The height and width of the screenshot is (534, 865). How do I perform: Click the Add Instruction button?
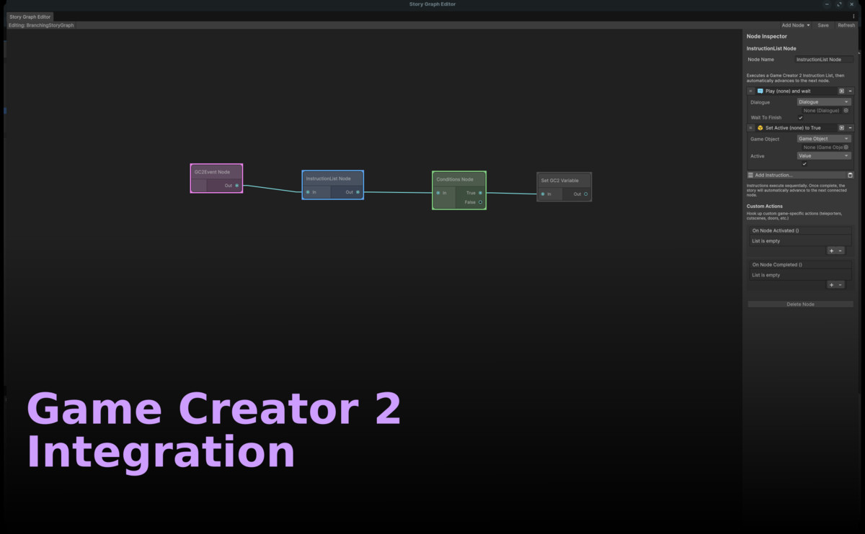click(x=797, y=175)
